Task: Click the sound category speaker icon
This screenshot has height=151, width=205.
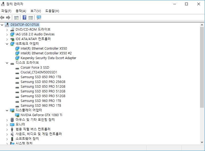Action: tap(12, 134)
